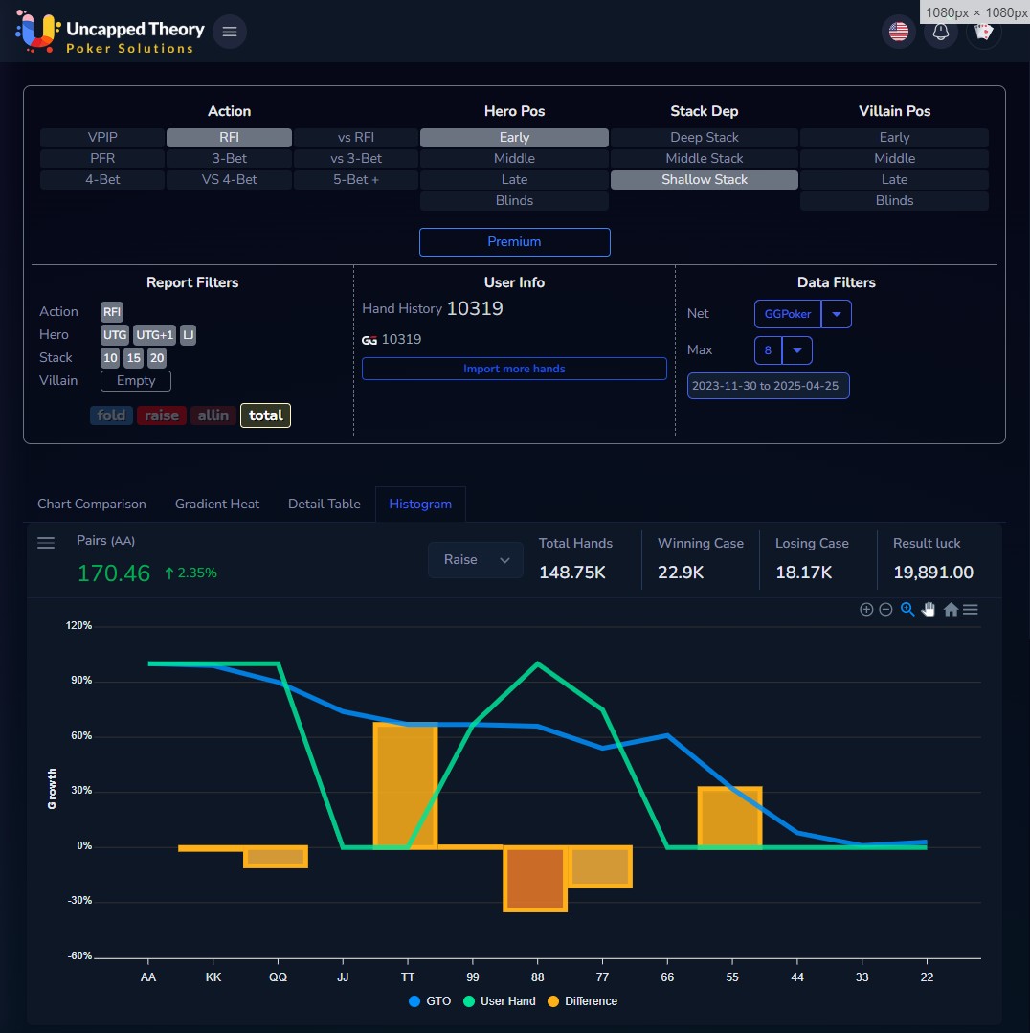The image size is (1030, 1033).
Task: Open the hamburger menu beside logo
Action: [x=230, y=32]
